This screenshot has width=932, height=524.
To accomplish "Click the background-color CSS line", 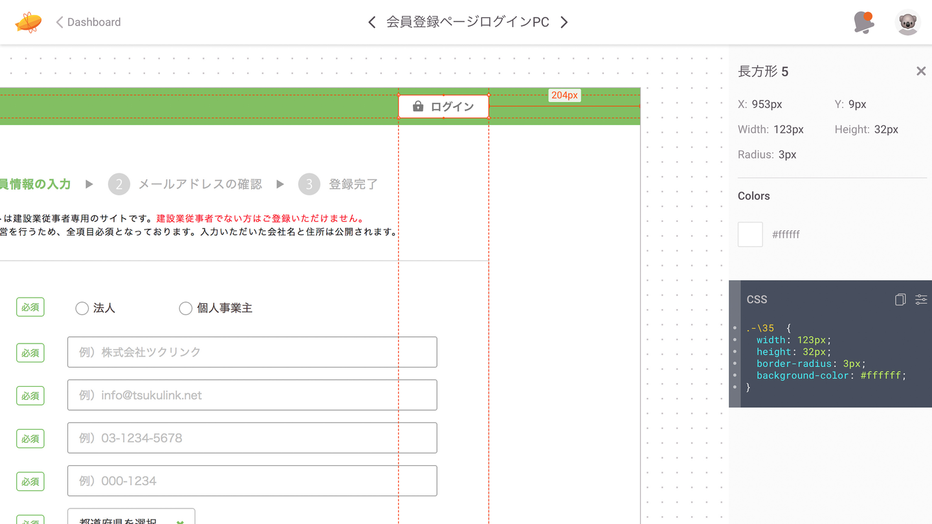I will point(831,375).
